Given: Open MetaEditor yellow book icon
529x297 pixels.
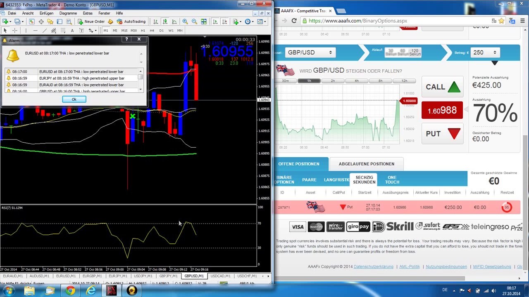Looking at the screenshot, I should coord(110,21).
